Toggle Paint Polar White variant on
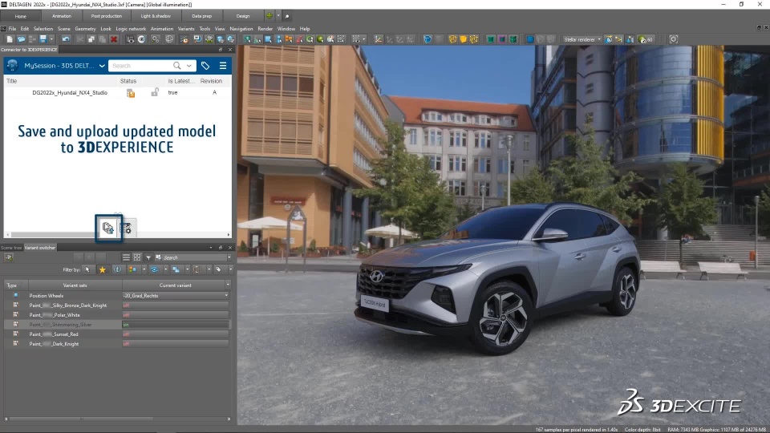 [x=127, y=315]
